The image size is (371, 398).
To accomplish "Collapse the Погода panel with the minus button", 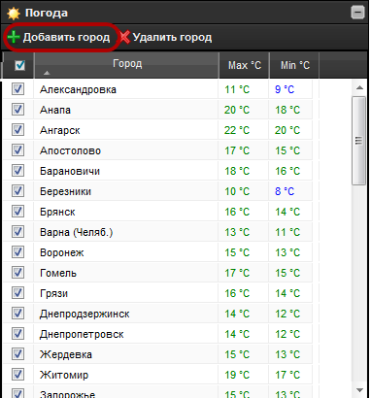I will pos(357,13).
